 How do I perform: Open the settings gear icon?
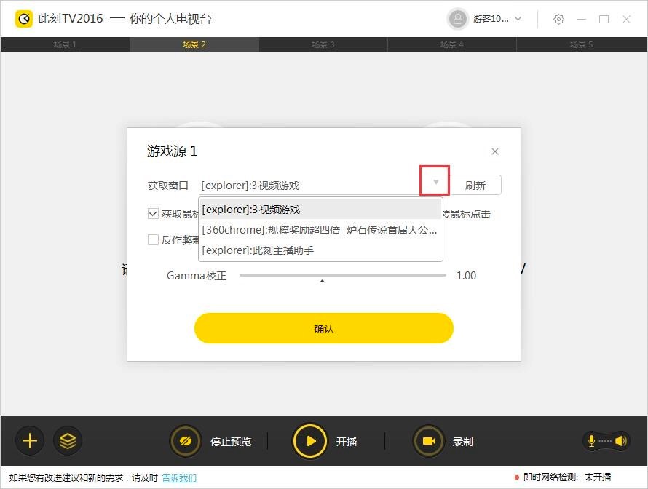pos(558,19)
